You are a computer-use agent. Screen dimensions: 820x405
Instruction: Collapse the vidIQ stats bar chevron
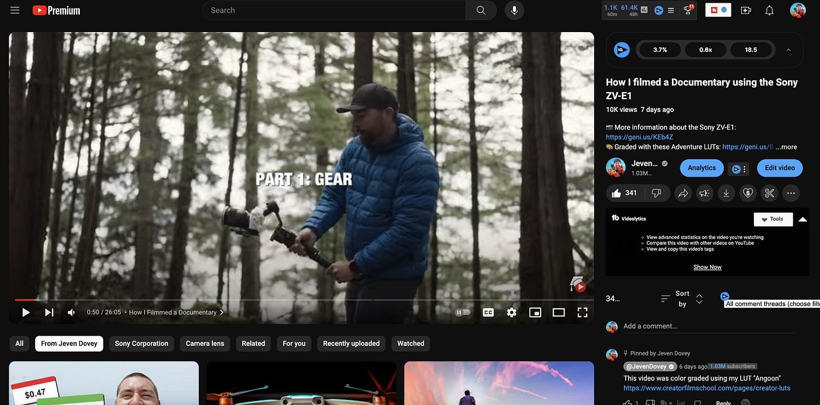[788, 49]
